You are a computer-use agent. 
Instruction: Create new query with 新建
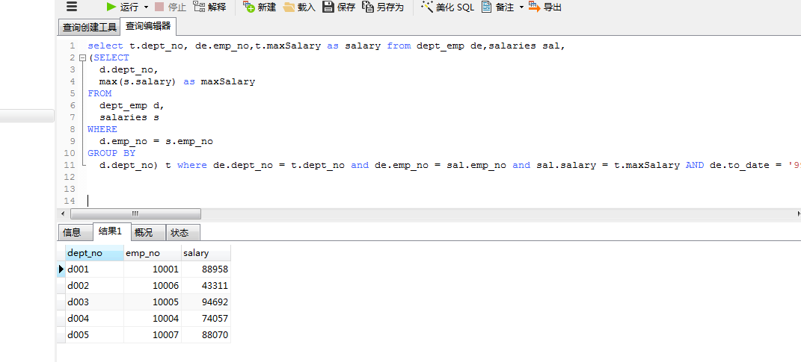[x=260, y=7]
